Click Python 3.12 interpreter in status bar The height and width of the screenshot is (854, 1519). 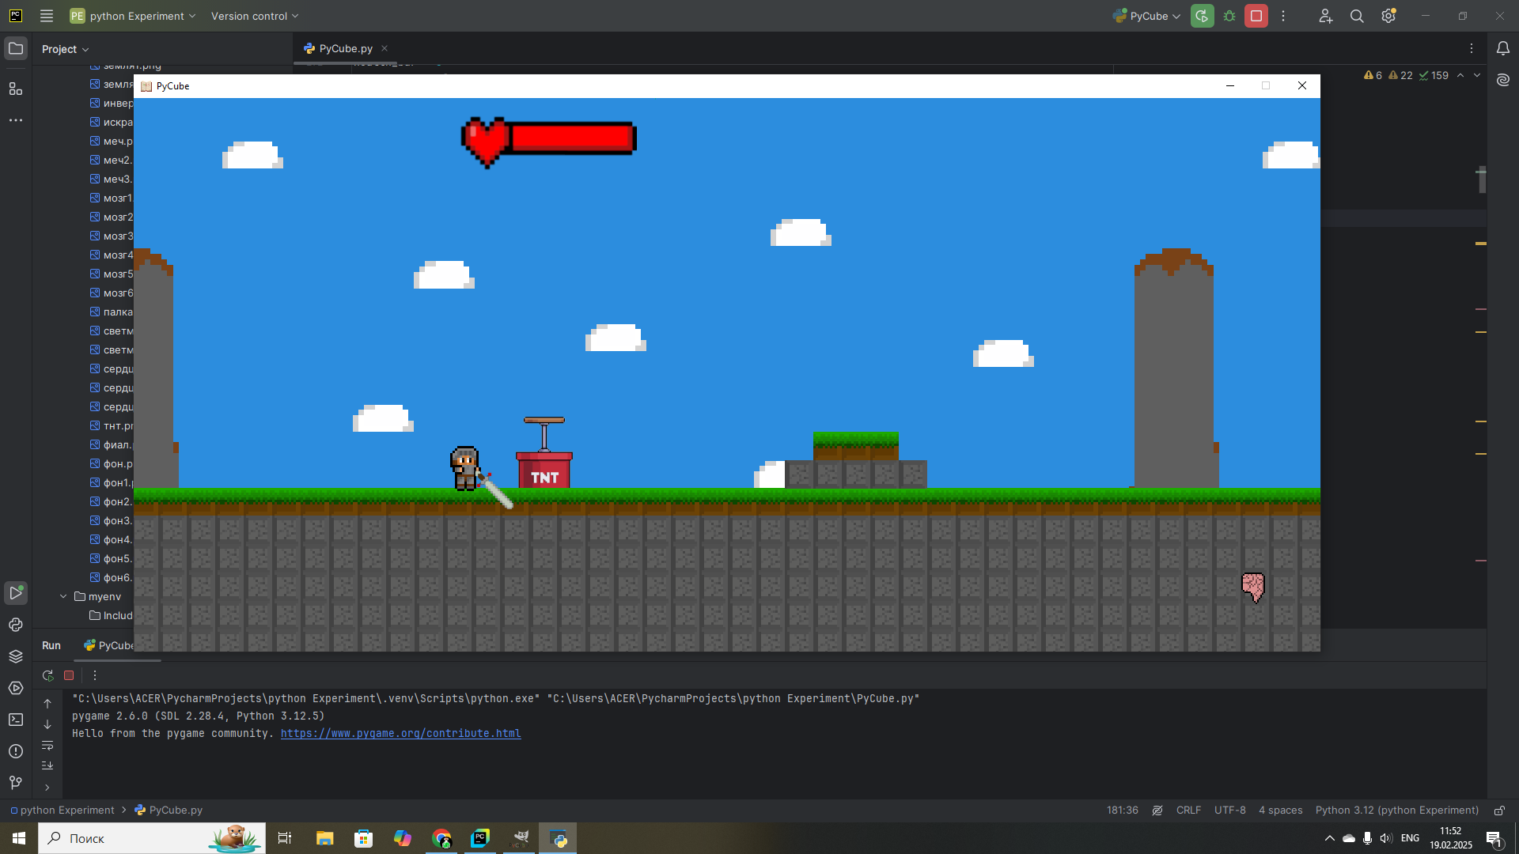[1396, 811]
